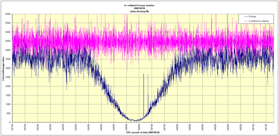The width and height of the screenshot is (279, 136).
Task: Click the 64150 label on the time axis
Action: coord(12,127)
